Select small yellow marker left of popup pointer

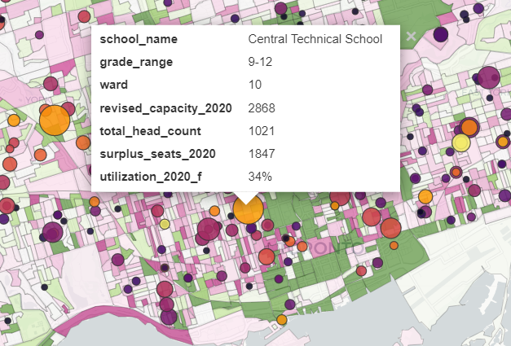pos(165,224)
